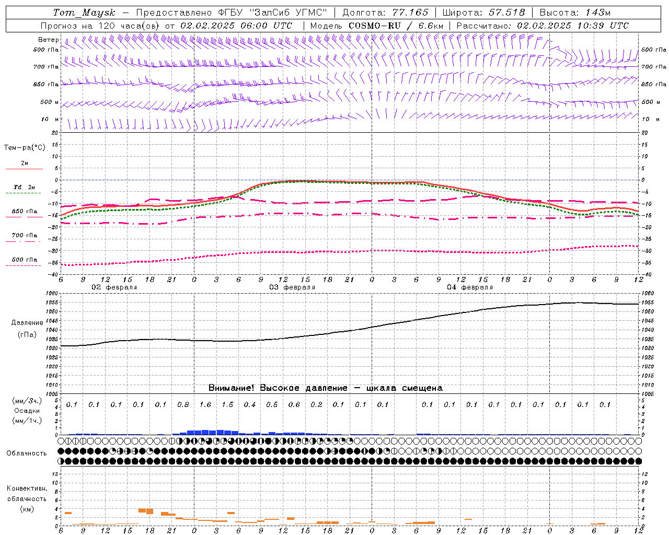The height and width of the screenshot is (535, 669).
Task: Click the Td 2м legend entry
Action: point(24,187)
